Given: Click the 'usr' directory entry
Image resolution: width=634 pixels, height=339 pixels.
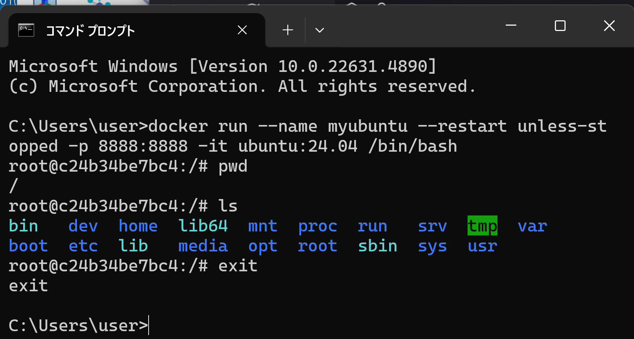Looking at the screenshot, I should [x=483, y=246].
